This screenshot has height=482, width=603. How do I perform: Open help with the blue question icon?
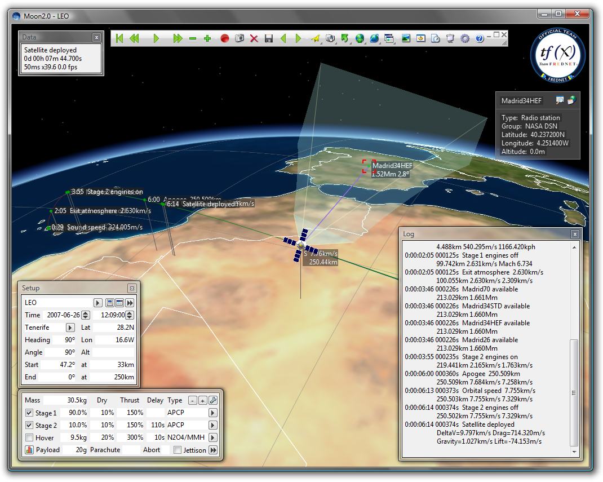479,38
